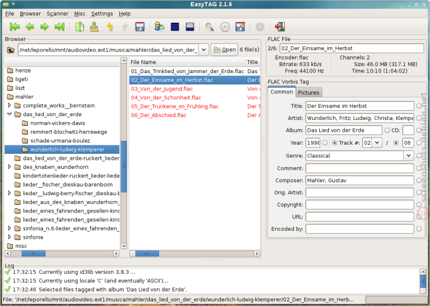
Task: Click the Title input field
Action: [360, 106]
